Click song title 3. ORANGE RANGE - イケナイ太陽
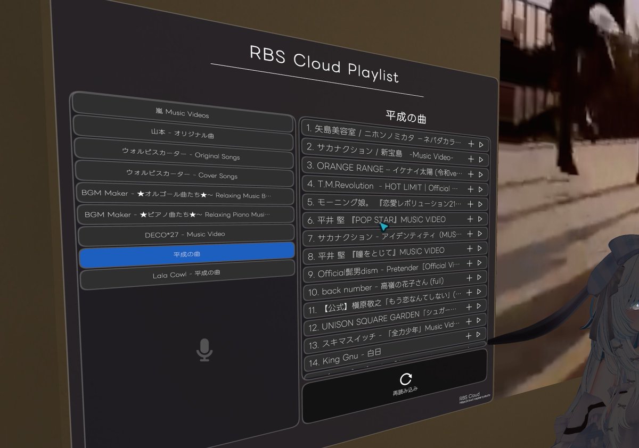 point(385,170)
